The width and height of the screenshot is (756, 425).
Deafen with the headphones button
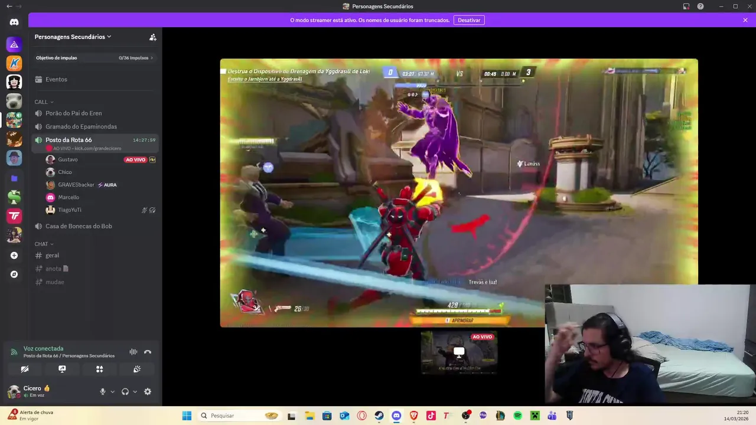pos(125,391)
